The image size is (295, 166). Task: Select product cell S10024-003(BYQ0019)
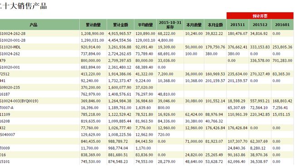19,101
